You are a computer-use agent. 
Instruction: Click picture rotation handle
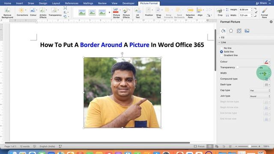pyautogui.click(x=122, y=53)
